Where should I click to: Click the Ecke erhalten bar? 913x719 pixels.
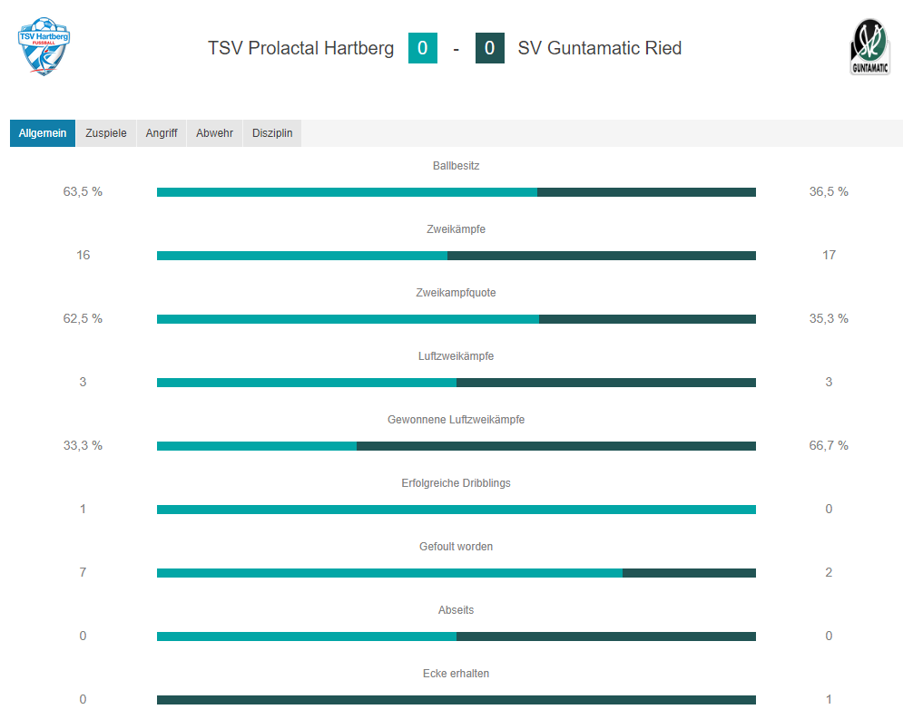point(456,700)
